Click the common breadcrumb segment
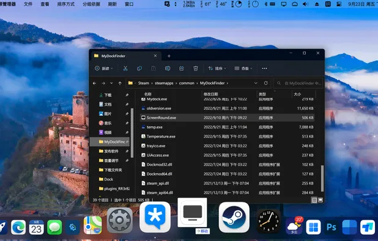 pos(187,83)
